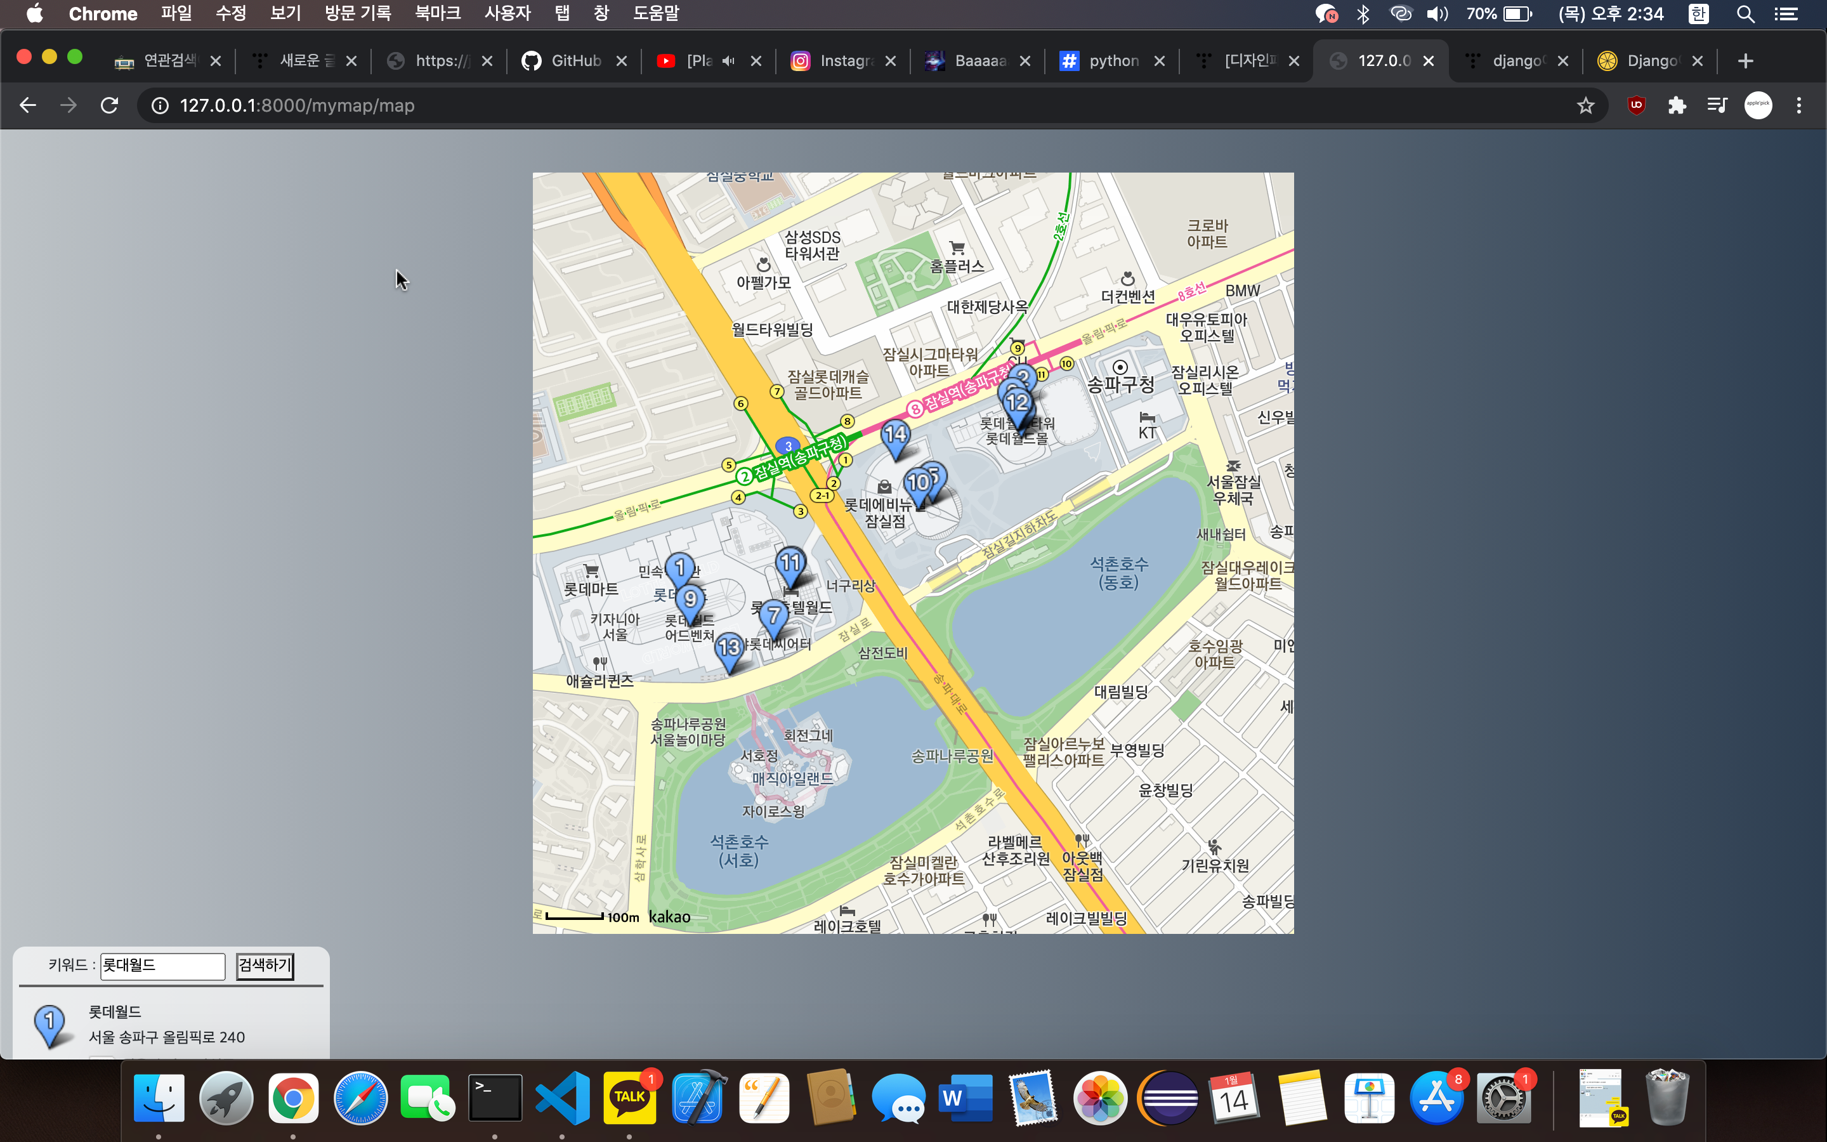The image size is (1827, 1142).
Task: Open Visual Studio Code from the dock
Action: click(563, 1098)
